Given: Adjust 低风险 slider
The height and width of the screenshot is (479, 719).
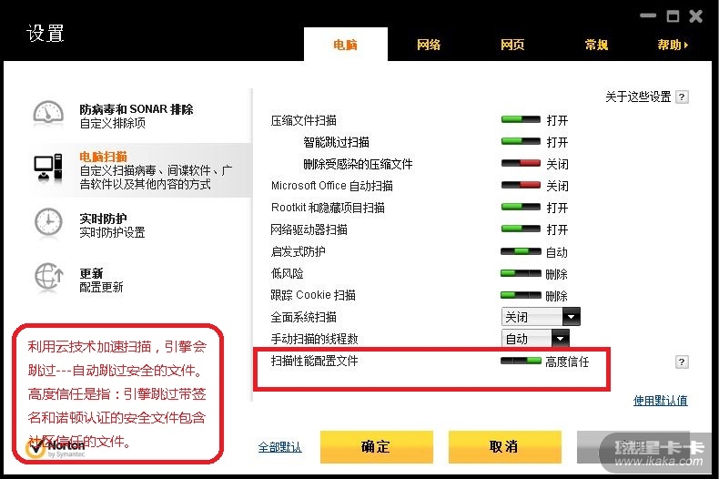Looking at the screenshot, I should pyautogui.click(x=521, y=273).
